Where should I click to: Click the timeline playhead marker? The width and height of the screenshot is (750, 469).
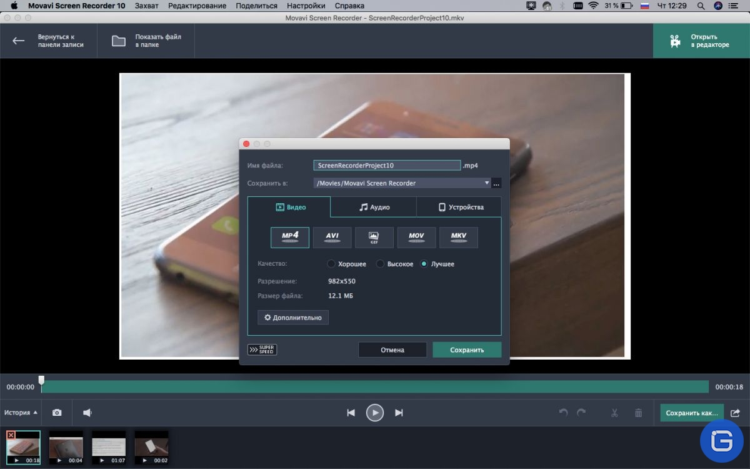tap(41, 380)
